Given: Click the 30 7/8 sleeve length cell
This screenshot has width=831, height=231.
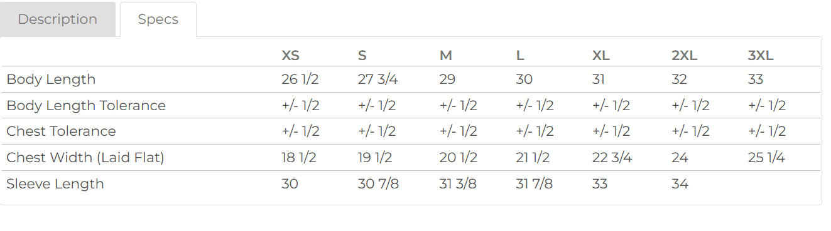Looking at the screenshot, I should (378, 184).
